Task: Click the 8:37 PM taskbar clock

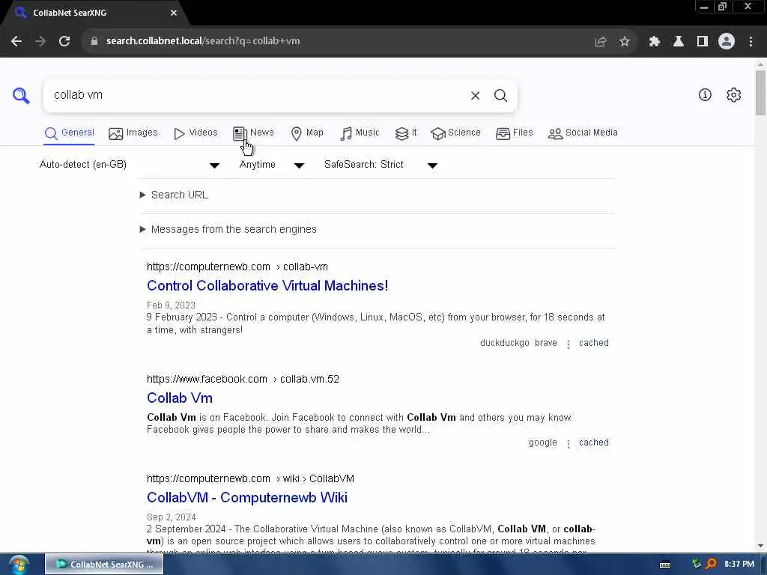Action: coord(739,565)
